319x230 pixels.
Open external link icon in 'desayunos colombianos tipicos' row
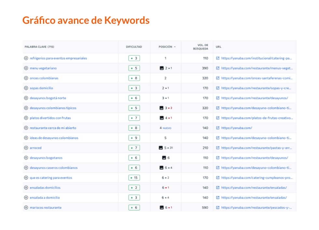218,108
